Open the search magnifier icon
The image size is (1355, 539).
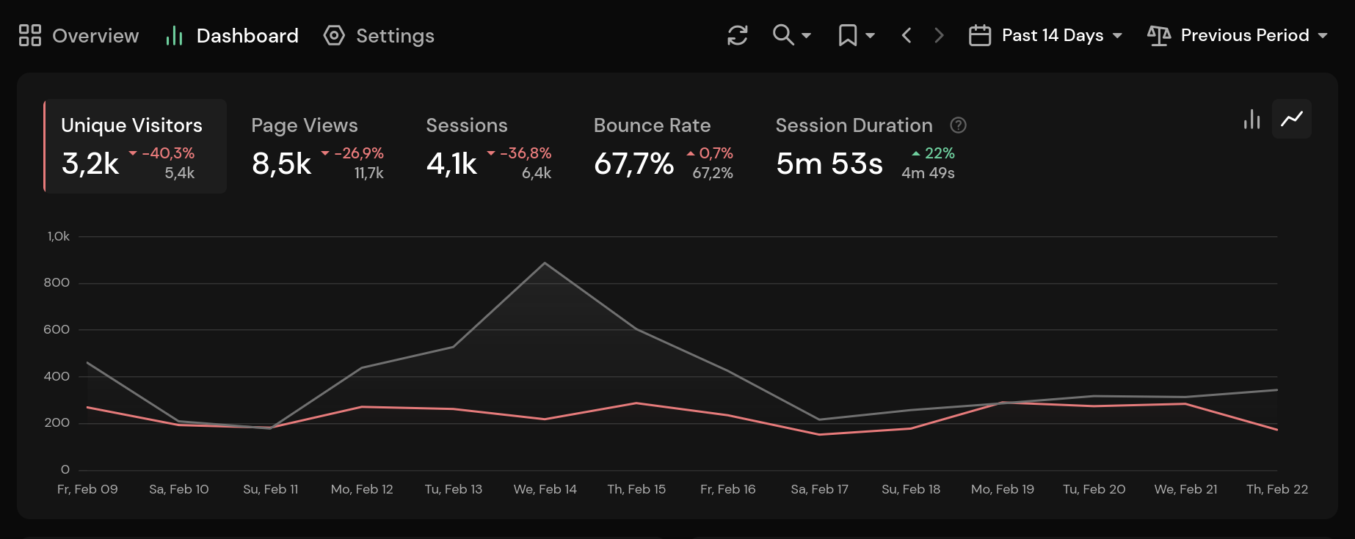coord(783,34)
